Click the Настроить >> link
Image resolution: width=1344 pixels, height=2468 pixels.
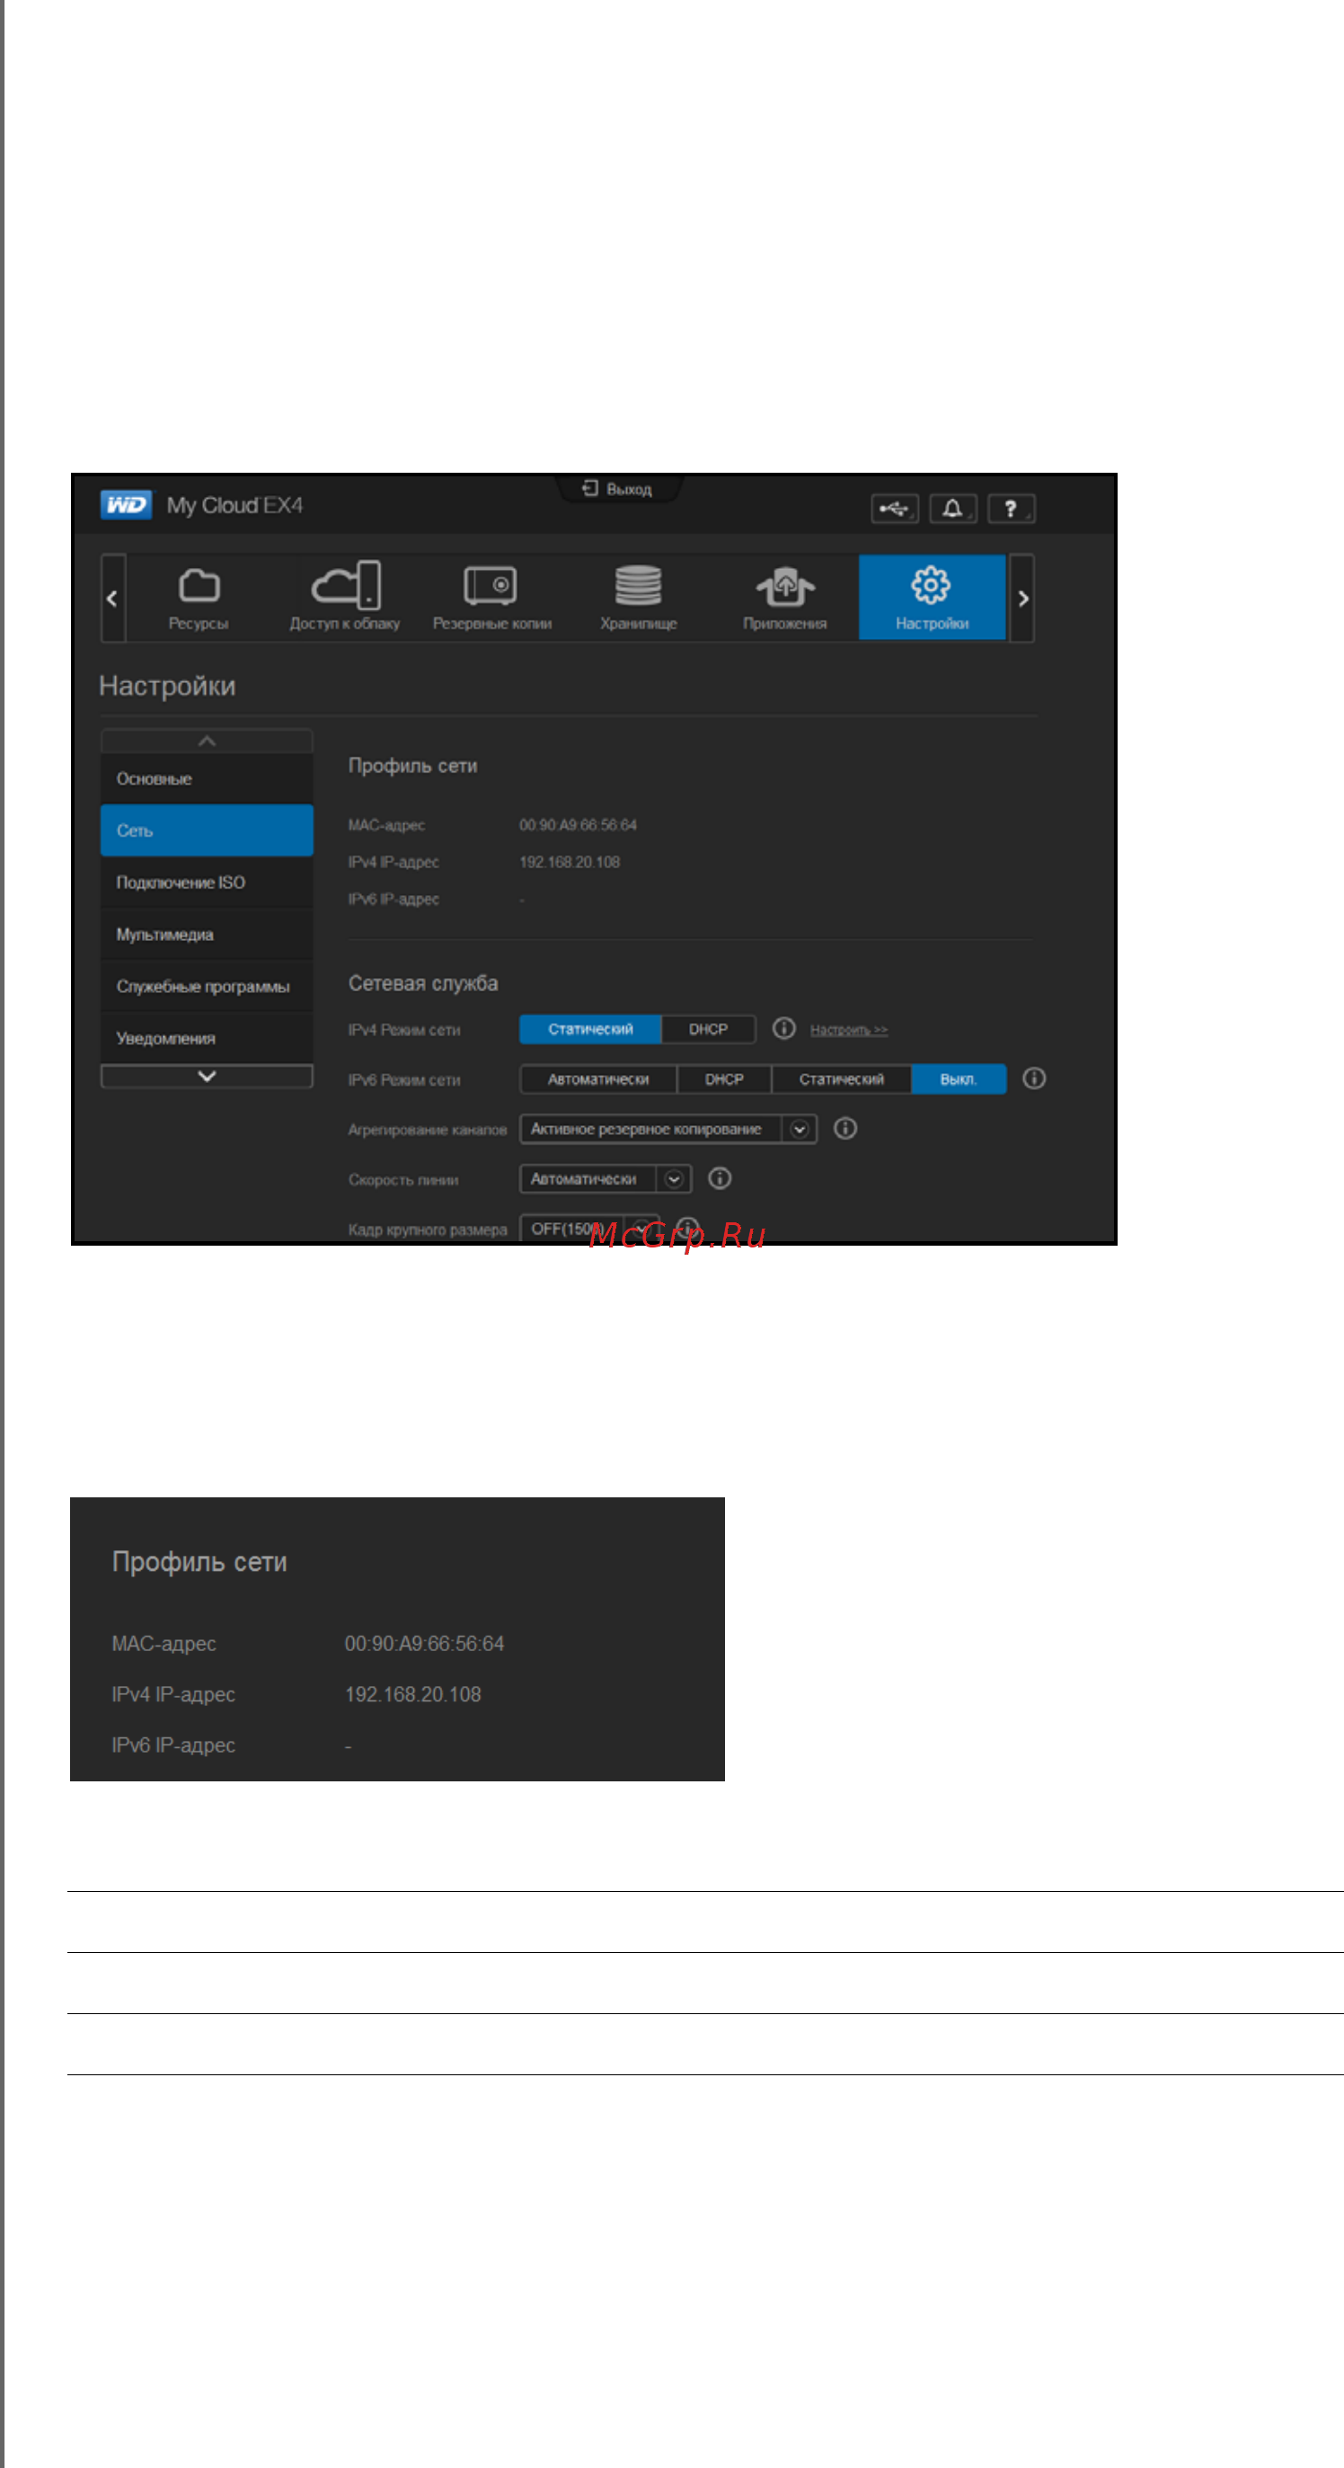(x=849, y=1030)
